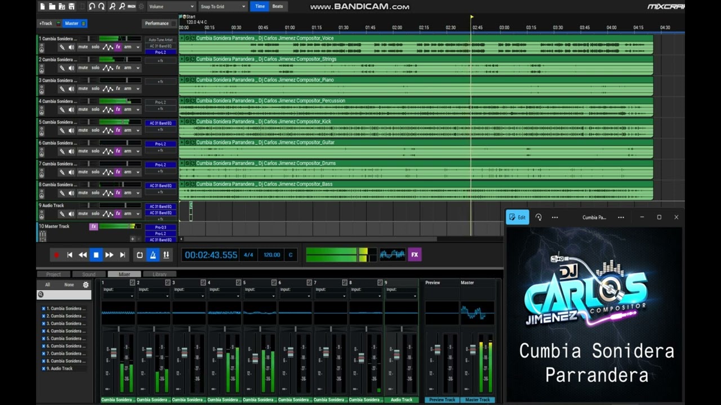Uncheck 1. Cumbia Sonidera in mixer list
This screenshot has width=721, height=405.
43,309
